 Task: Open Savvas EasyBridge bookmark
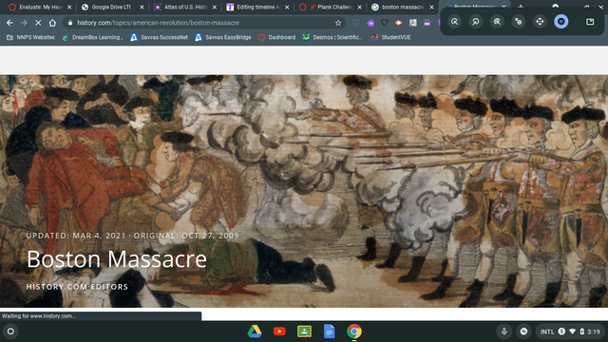[x=223, y=37]
